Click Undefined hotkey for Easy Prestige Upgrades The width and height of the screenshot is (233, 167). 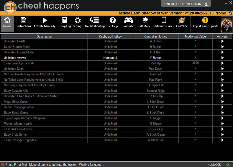pos(110,140)
